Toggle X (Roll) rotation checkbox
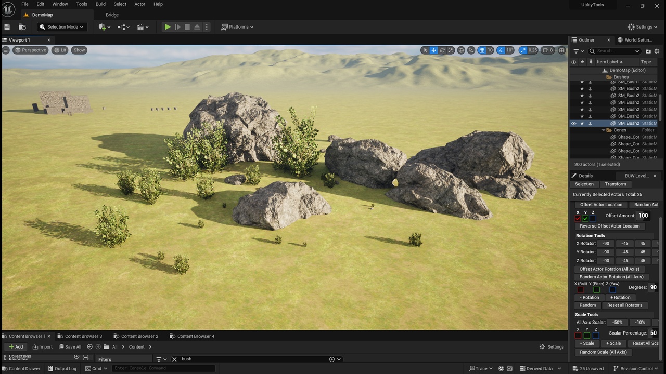Screen dimensions: 666x374 tap(581, 290)
